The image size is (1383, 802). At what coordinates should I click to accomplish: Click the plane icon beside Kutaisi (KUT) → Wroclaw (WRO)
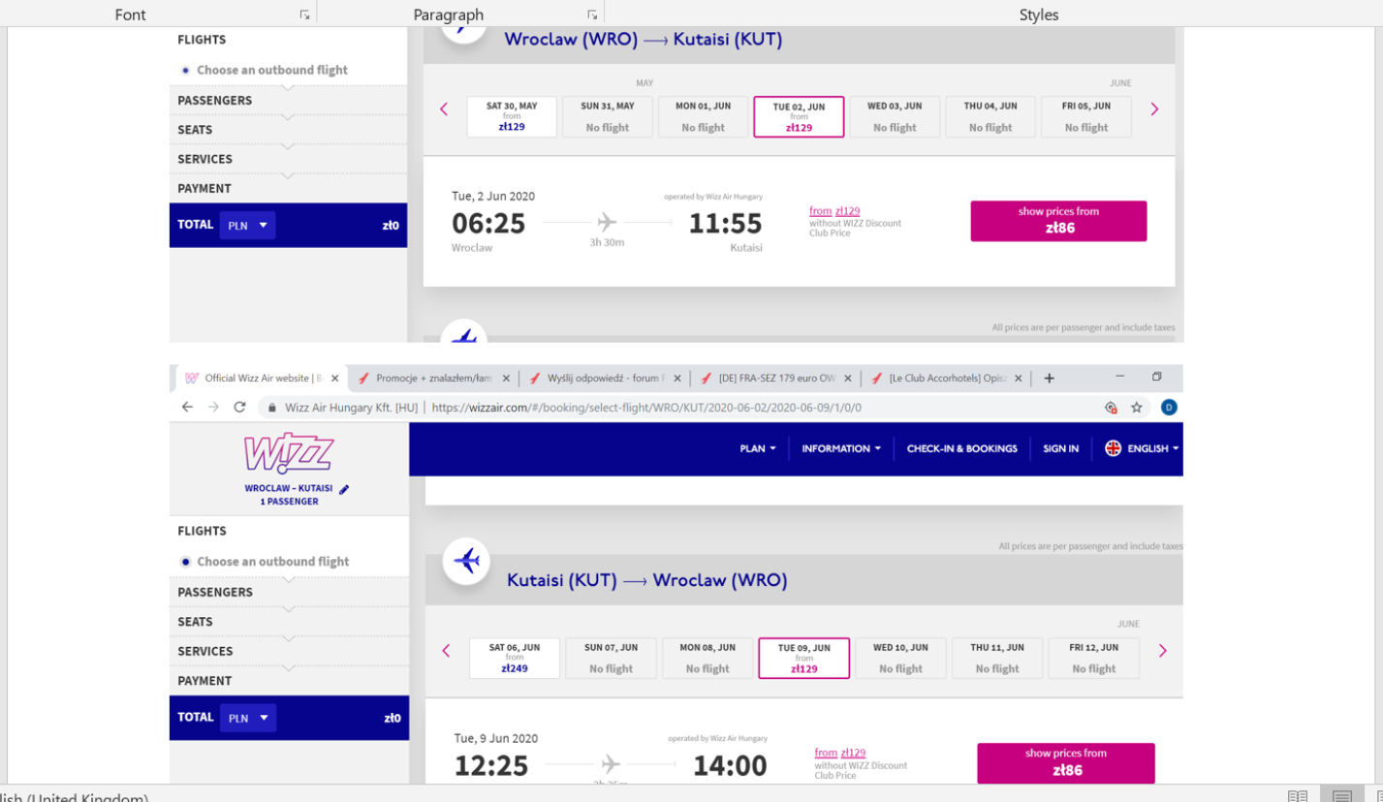(x=466, y=561)
